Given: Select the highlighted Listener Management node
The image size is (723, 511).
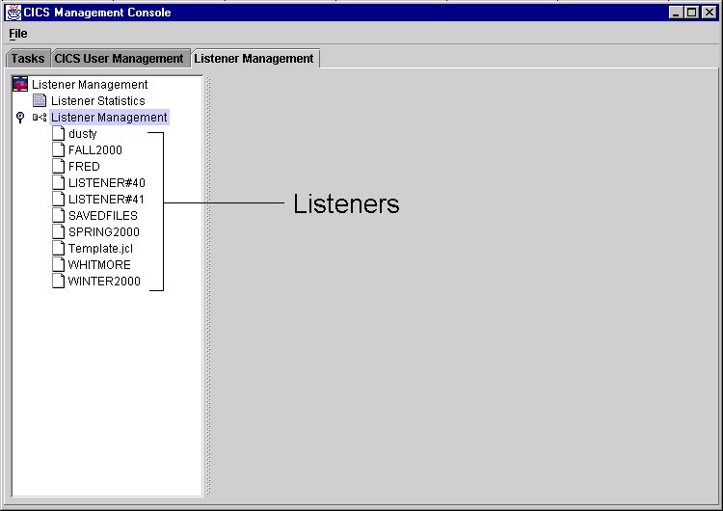Looking at the screenshot, I should coord(109,117).
